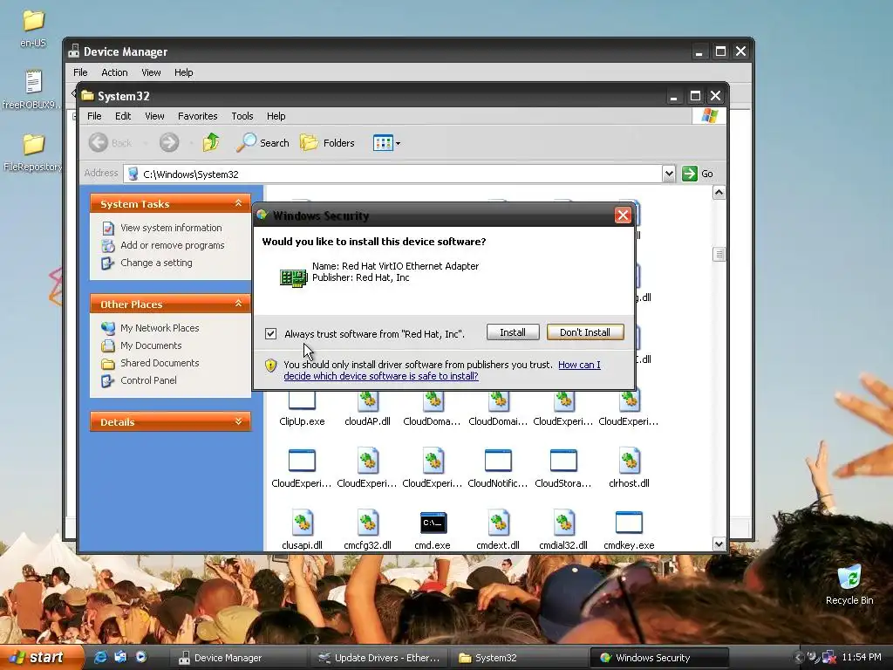Open Device Manager File menu
The image size is (893, 670).
pyautogui.click(x=80, y=72)
